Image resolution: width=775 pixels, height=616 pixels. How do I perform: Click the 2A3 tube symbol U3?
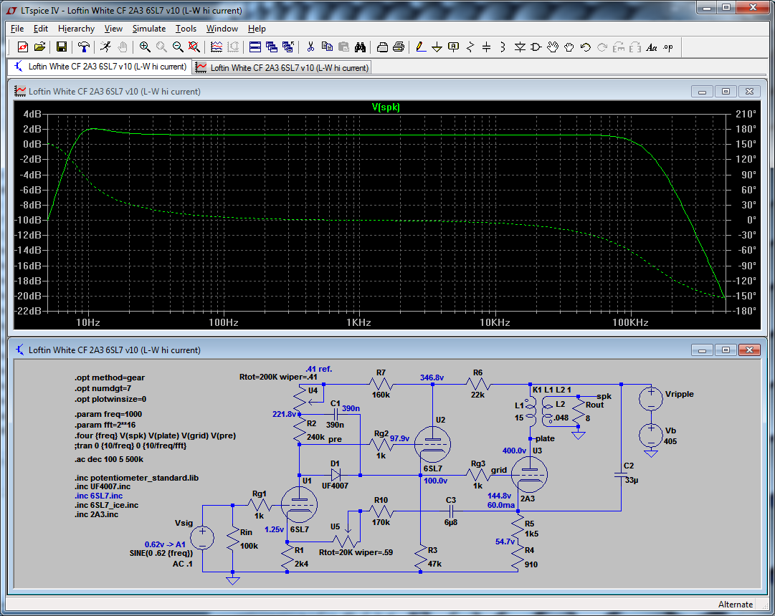[x=529, y=474]
